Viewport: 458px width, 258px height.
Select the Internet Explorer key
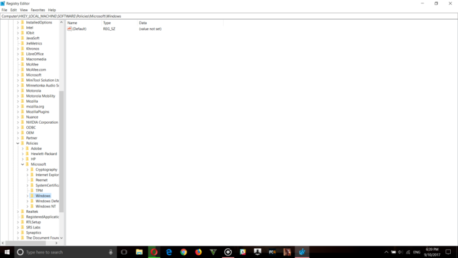[x=47, y=175]
